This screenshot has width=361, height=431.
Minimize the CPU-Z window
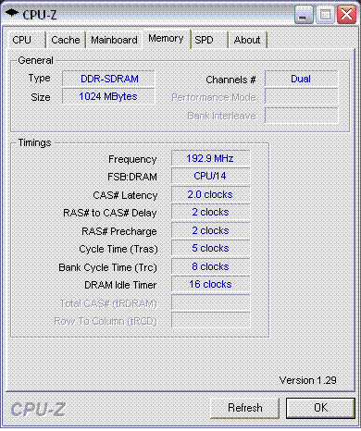click(x=304, y=15)
